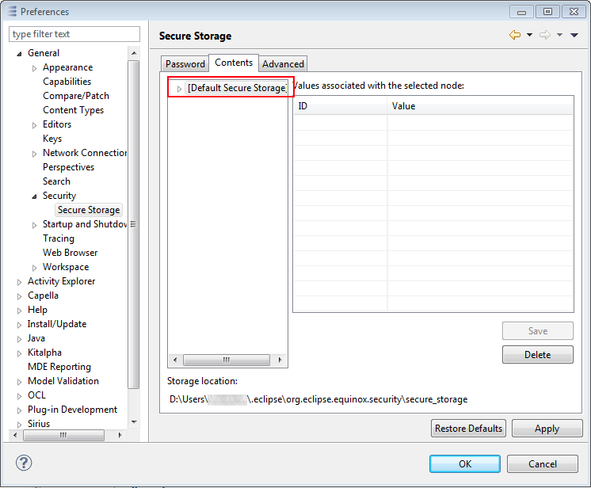
Task: Select MDE Reporting preference page
Action: 59,367
